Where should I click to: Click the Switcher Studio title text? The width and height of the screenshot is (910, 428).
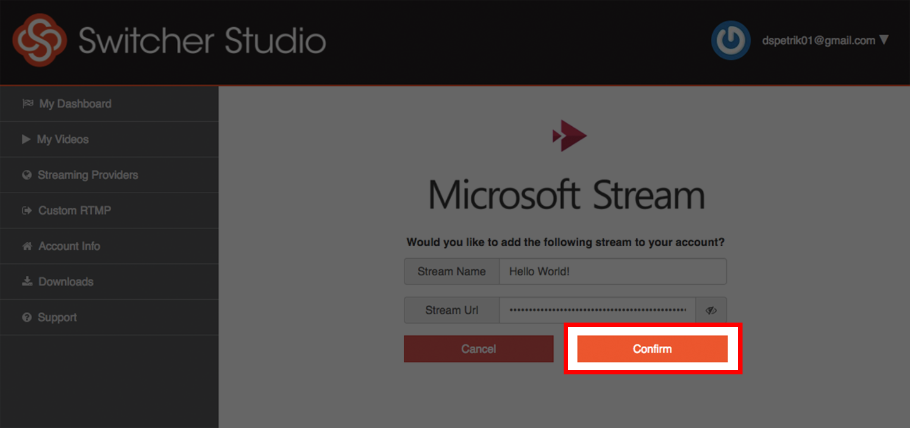point(202,41)
